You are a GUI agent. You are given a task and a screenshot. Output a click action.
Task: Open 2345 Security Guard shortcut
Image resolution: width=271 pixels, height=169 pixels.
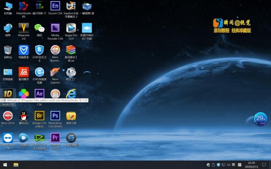point(39,50)
